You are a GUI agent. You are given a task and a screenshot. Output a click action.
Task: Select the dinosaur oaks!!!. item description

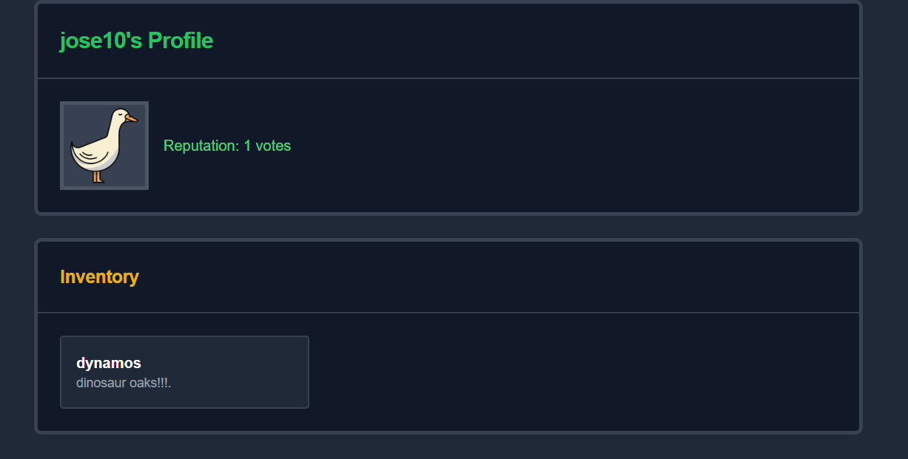tap(124, 384)
